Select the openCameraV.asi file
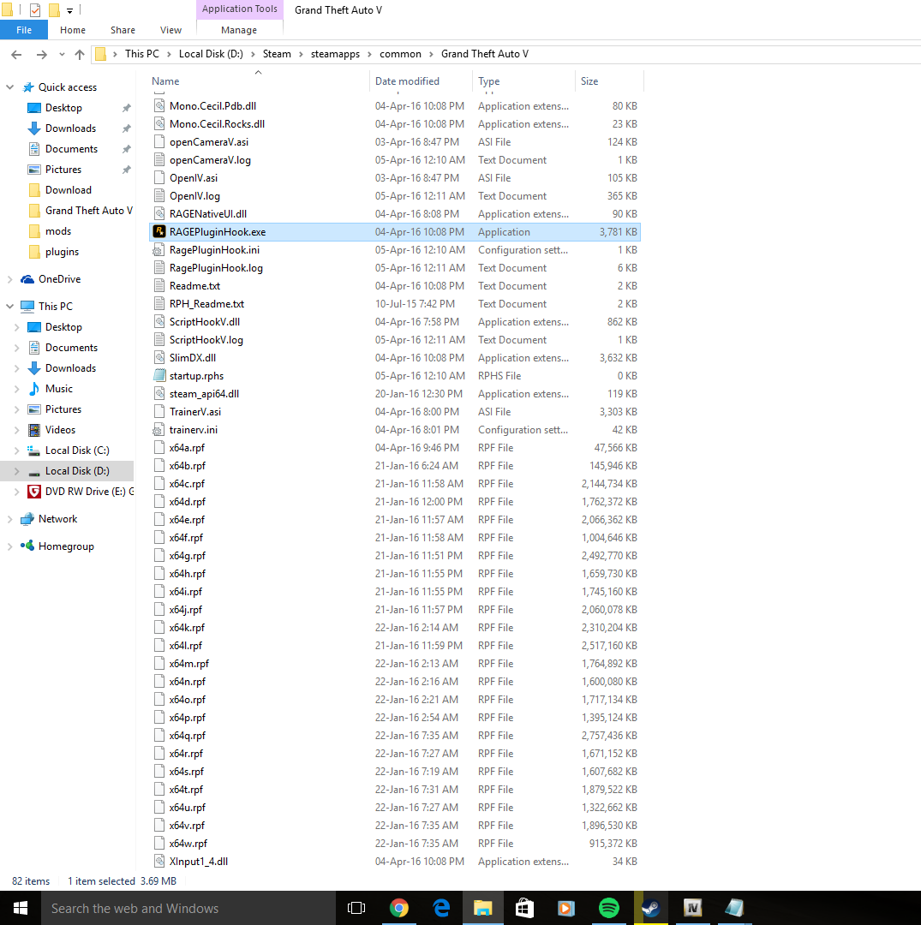Viewport: 921px width, 925px height. click(x=395, y=142)
